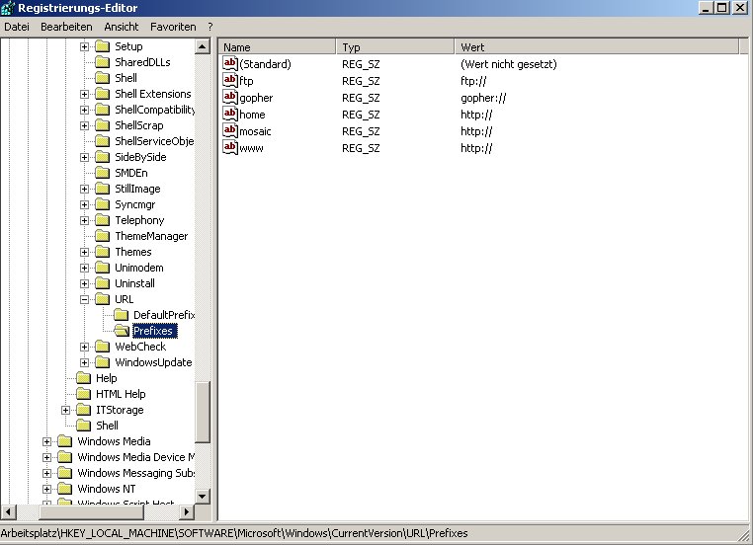Click the Registry Editor title bar icon

point(10,8)
